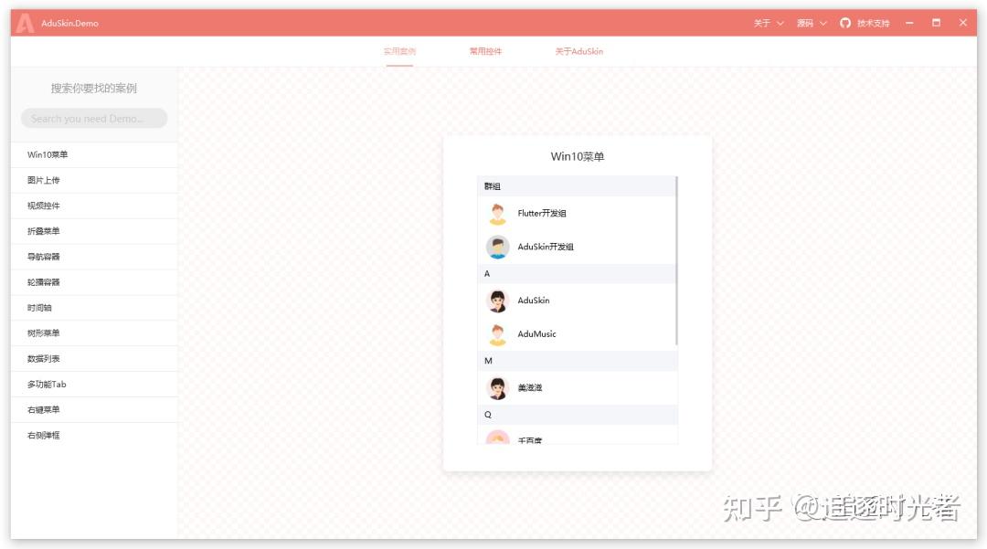987x549 pixels.
Task: Click the AduSkin开发组 group avatar
Action: 497,247
